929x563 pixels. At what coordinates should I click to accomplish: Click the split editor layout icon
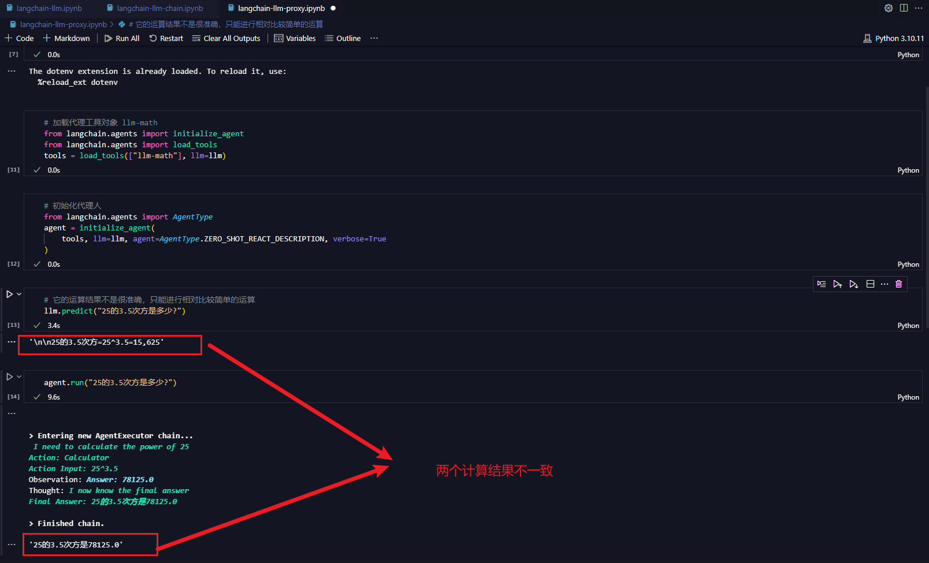[x=904, y=8]
